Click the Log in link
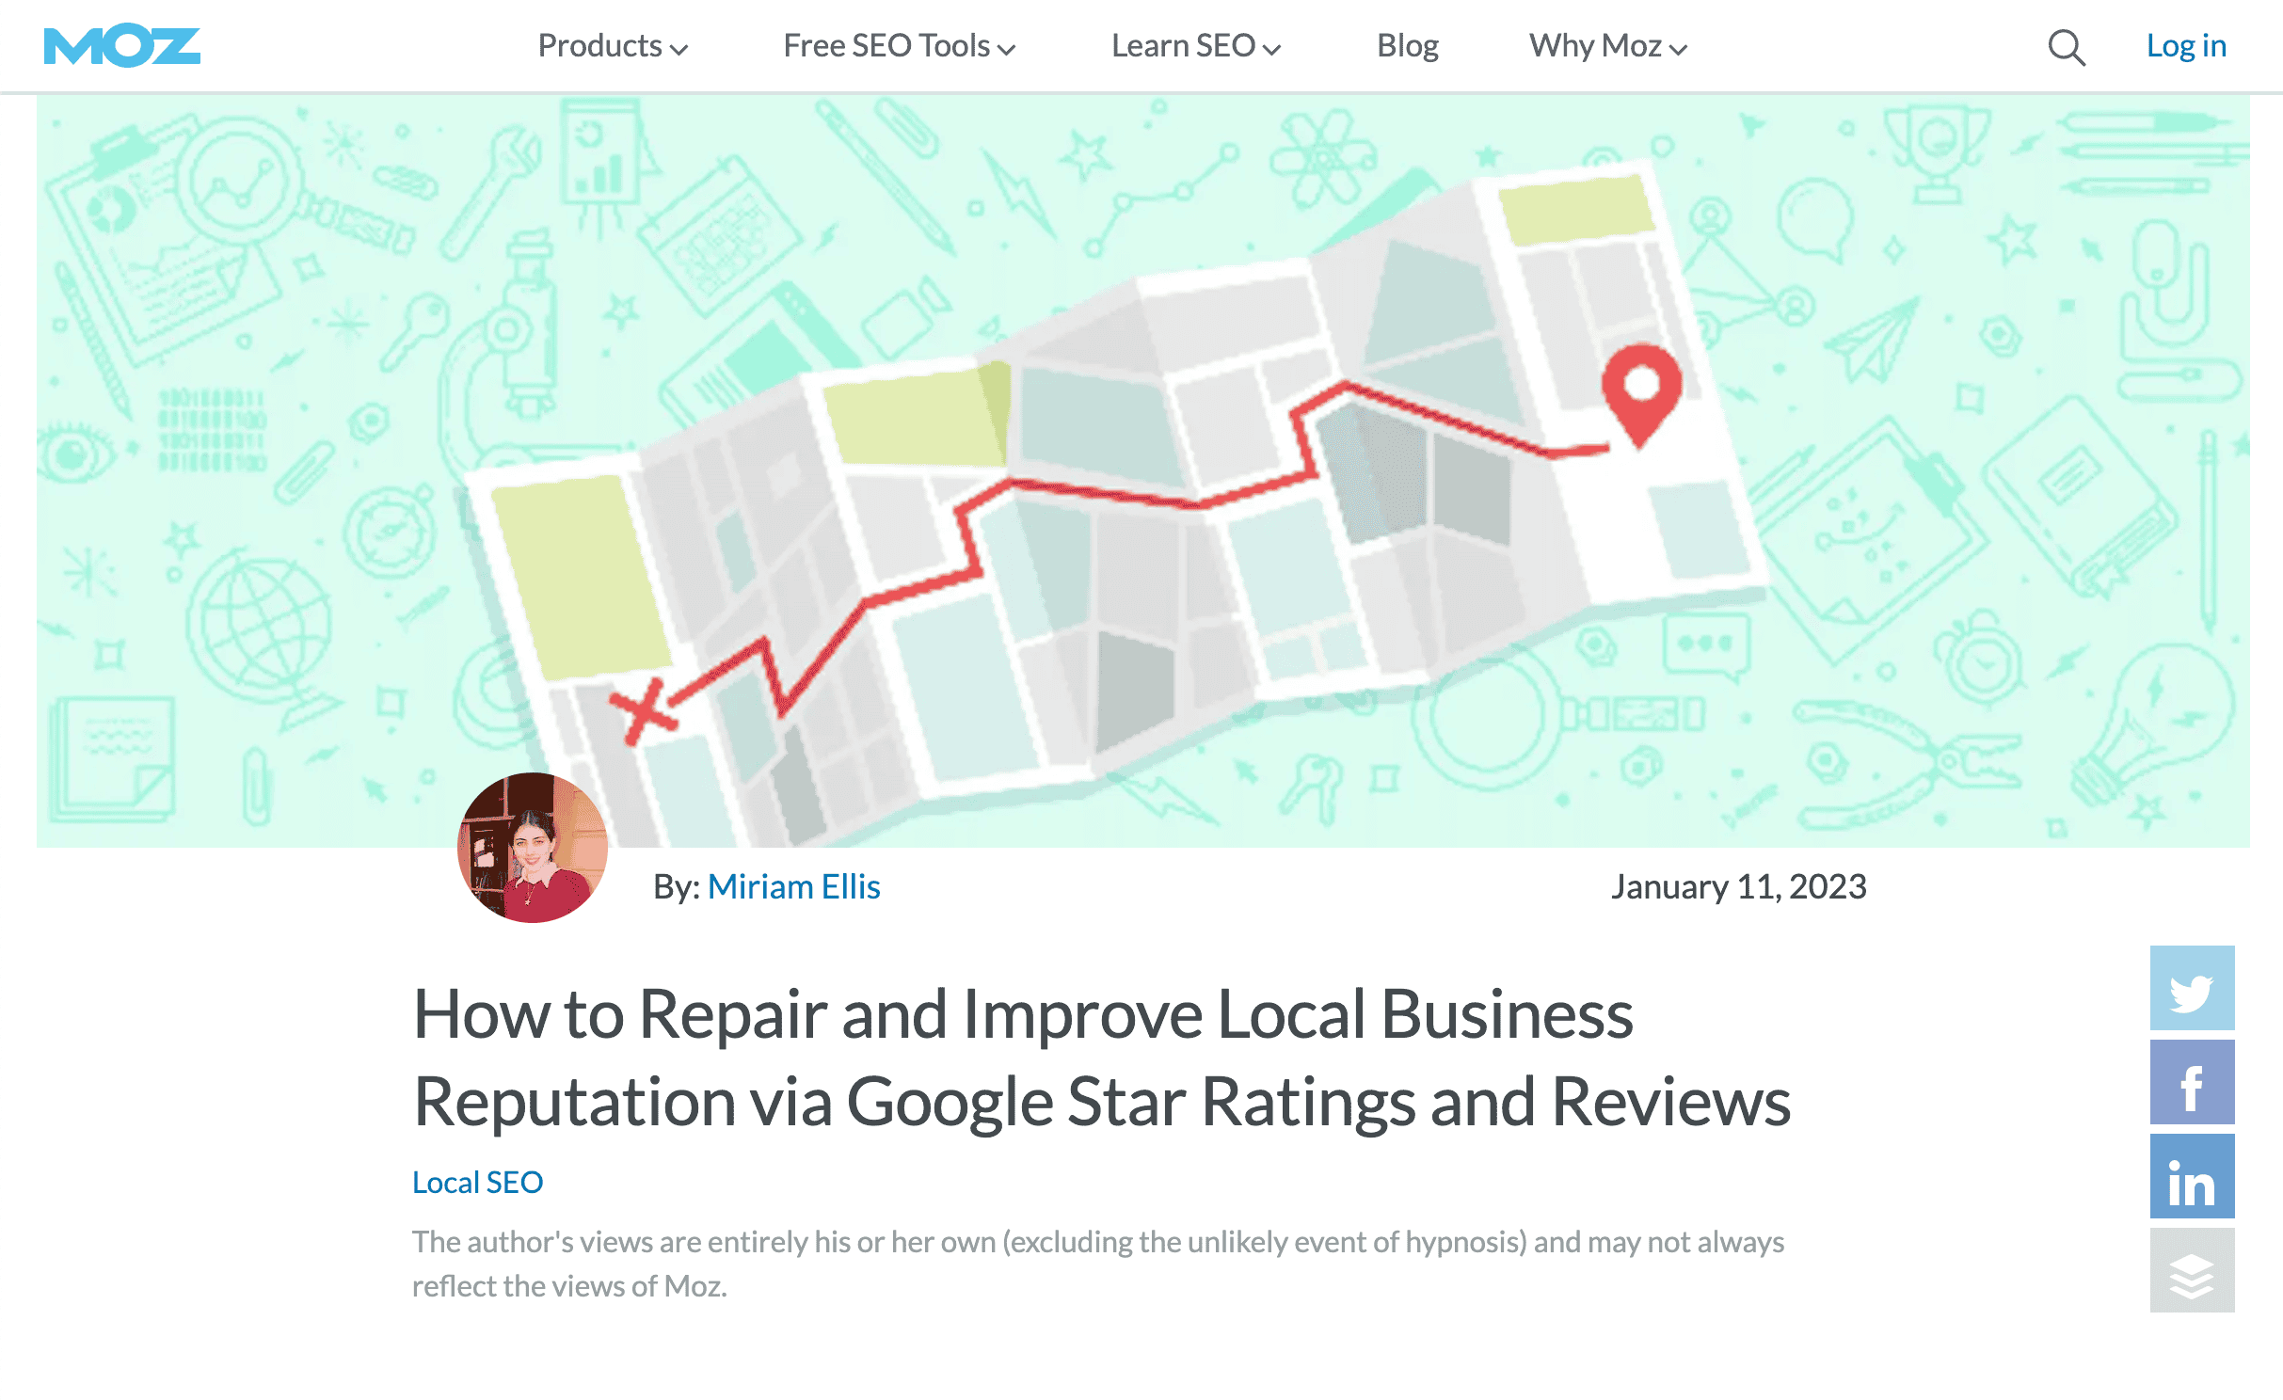 click(x=2186, y=46)
